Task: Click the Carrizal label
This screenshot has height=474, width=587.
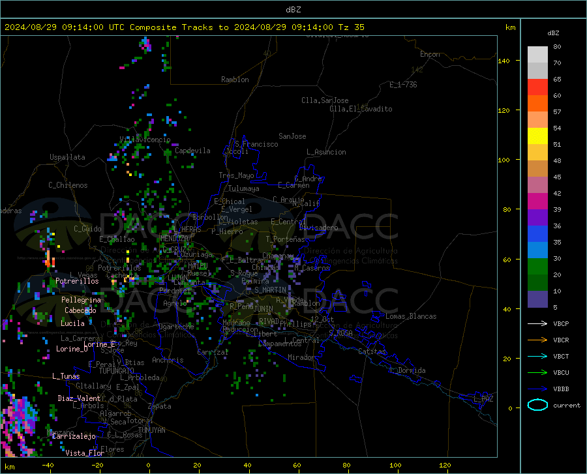Action: pyautogui.click(x=213, y=352)
